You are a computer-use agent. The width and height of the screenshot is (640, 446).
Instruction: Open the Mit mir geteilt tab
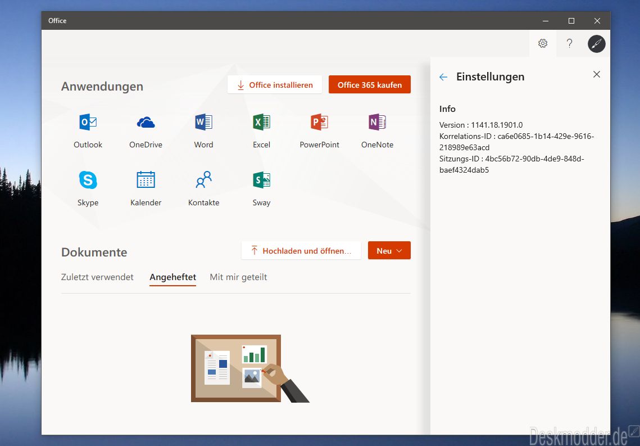[x=238, y=277]
